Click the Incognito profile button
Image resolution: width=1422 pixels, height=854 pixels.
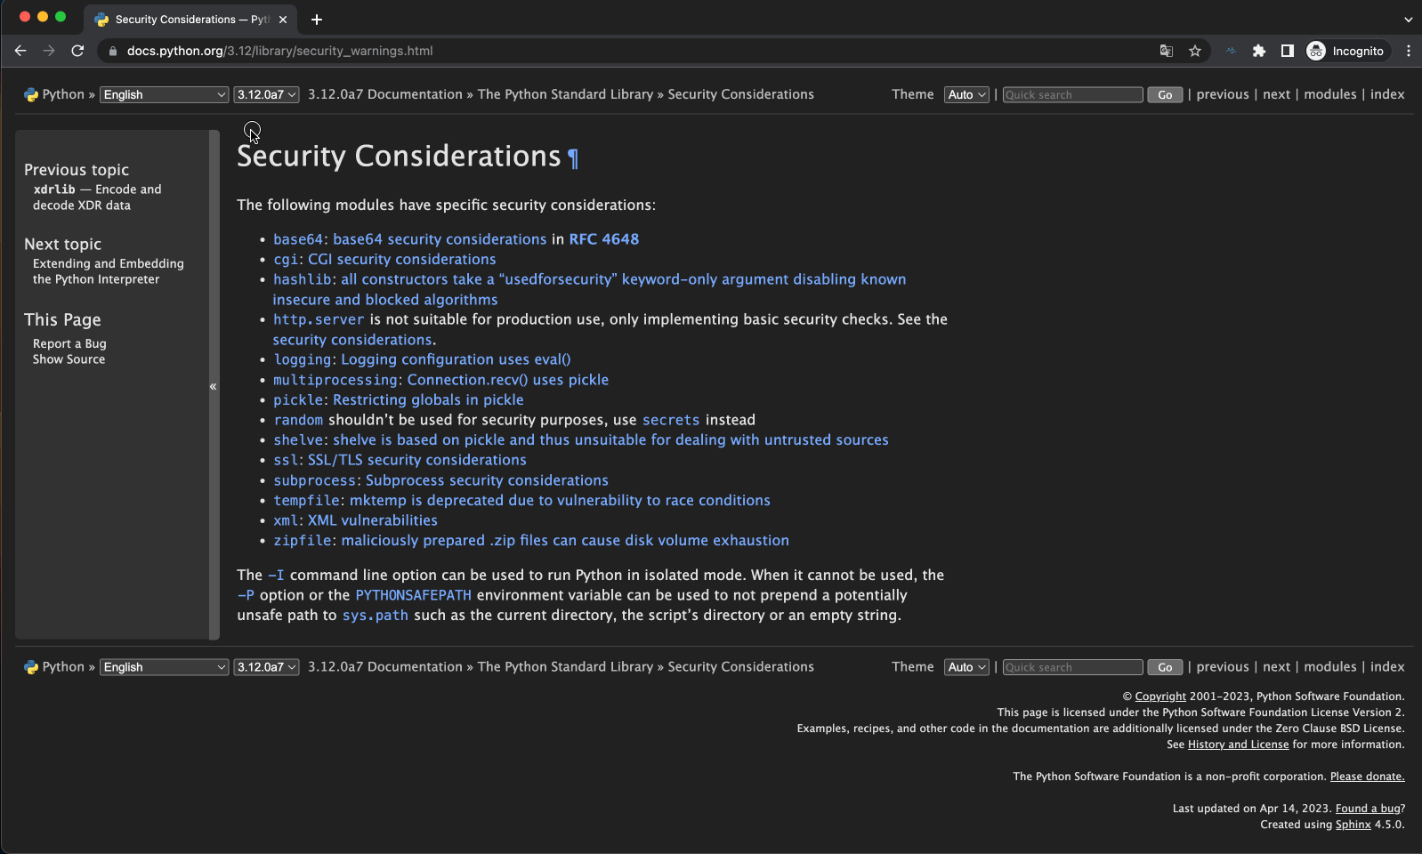click(x=1345, y=51)
